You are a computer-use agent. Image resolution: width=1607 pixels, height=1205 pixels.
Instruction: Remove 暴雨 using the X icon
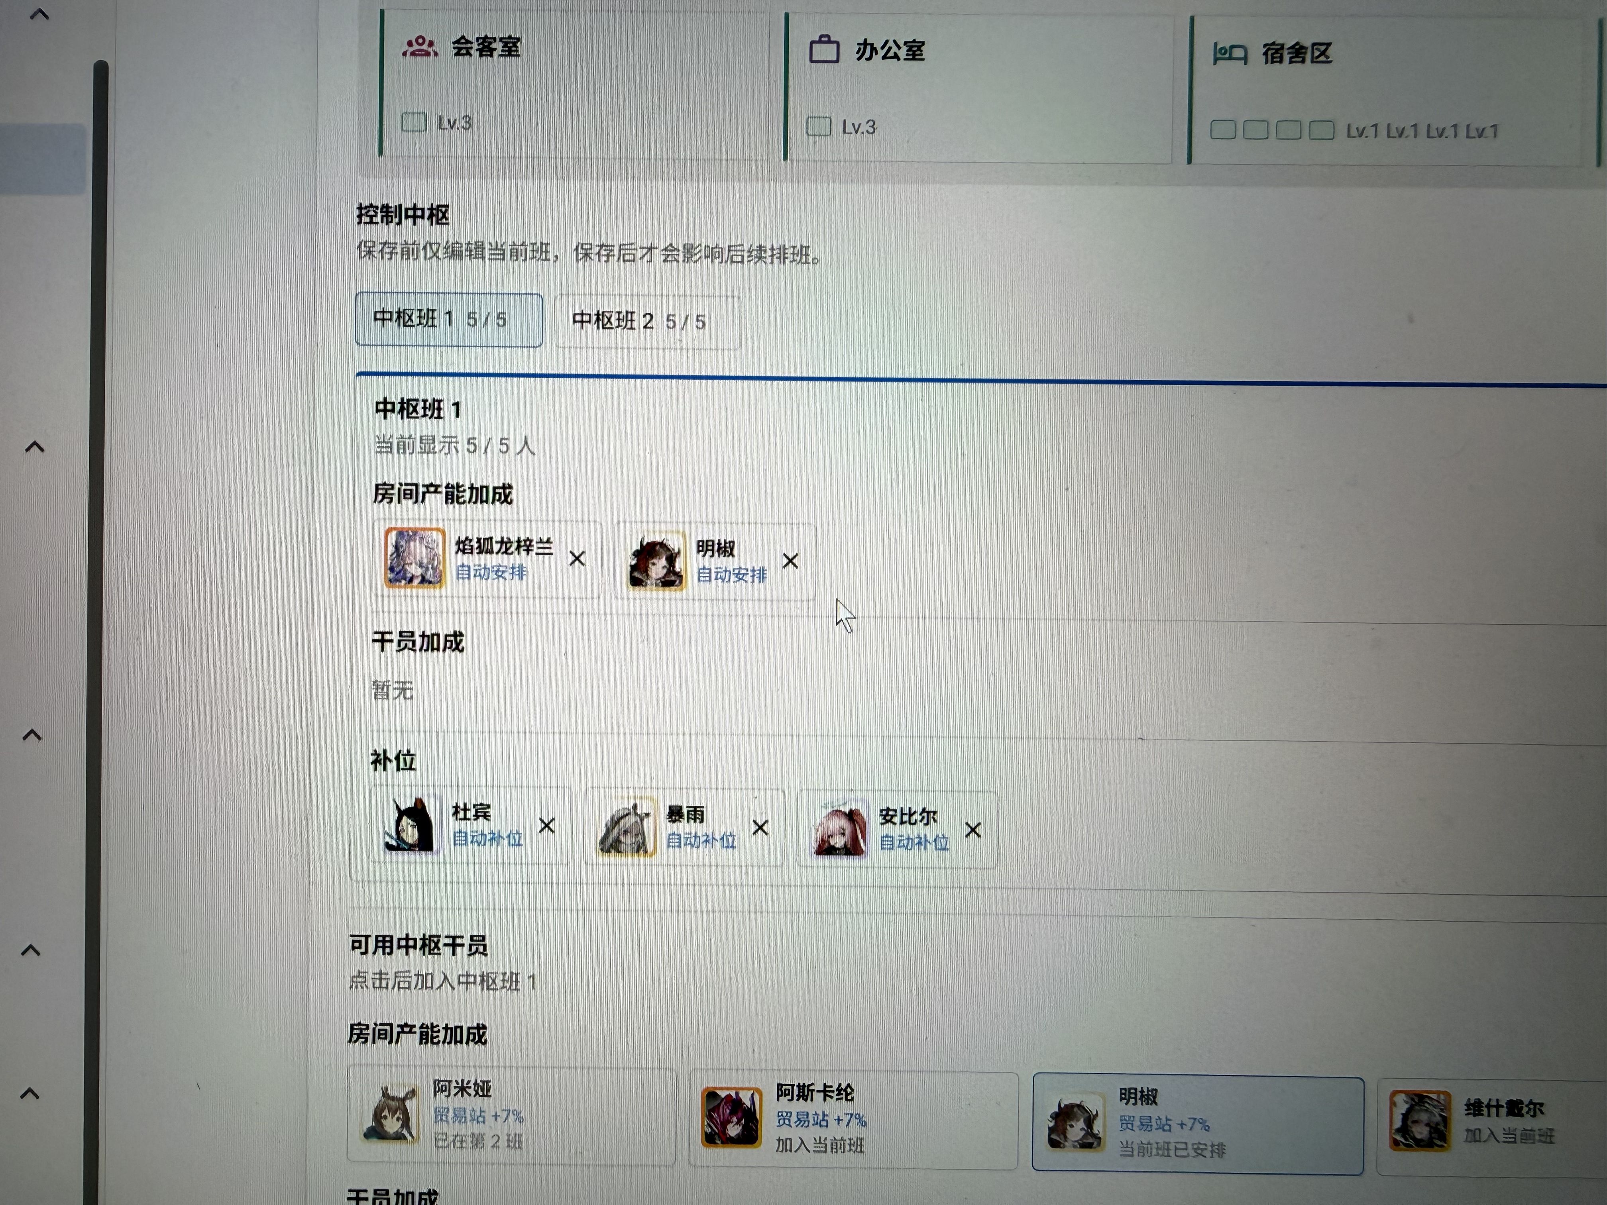(x=760, y=827)
